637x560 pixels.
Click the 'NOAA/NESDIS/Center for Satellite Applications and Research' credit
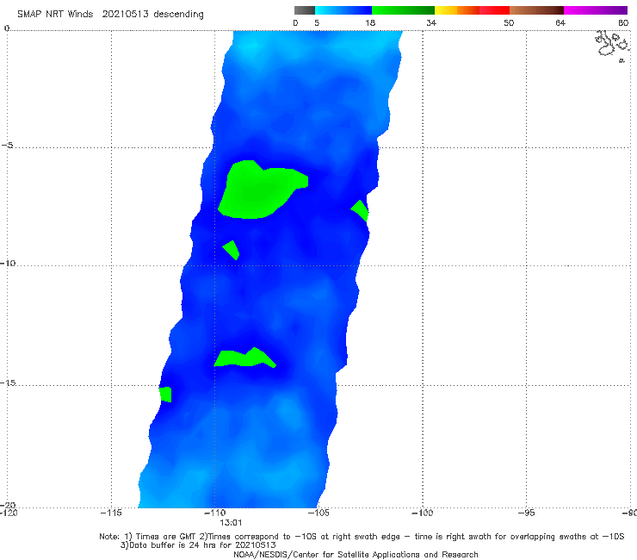[356, 555]
